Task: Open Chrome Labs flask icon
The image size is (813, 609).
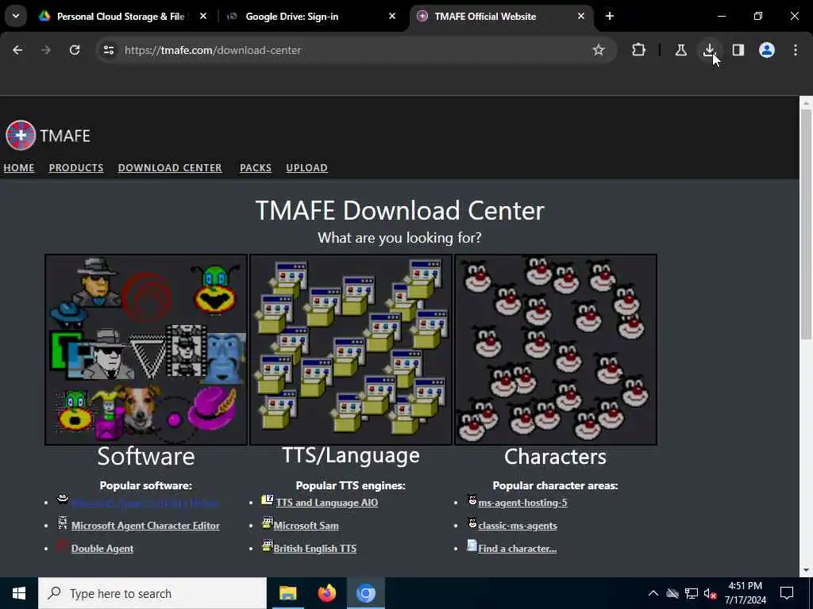Action: coord(680,50)
